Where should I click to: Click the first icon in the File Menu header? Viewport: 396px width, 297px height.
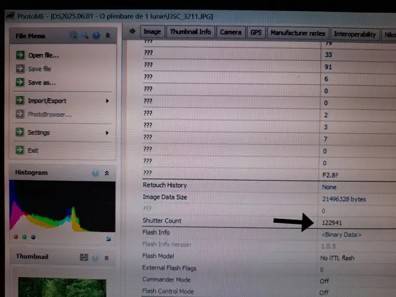(x=74, y=35)
